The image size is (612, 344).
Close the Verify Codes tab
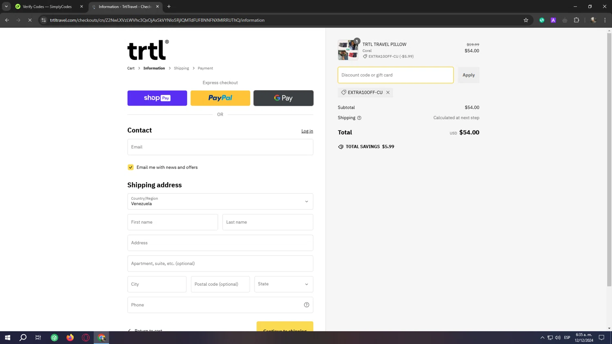pos(82,7)
